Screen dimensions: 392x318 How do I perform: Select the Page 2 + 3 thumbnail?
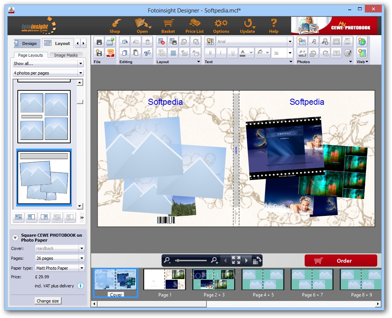214,279
